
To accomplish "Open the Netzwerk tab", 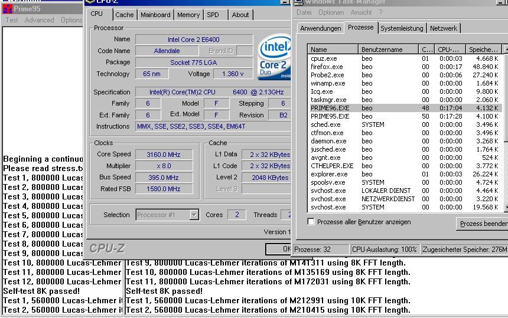I will (x=443, y=28).
